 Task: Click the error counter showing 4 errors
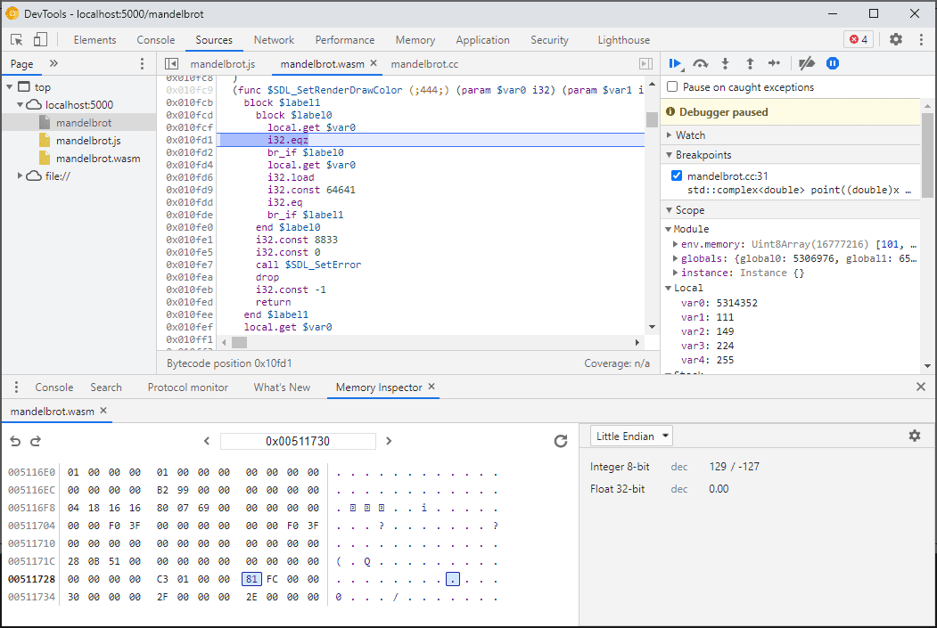(858, 39)
